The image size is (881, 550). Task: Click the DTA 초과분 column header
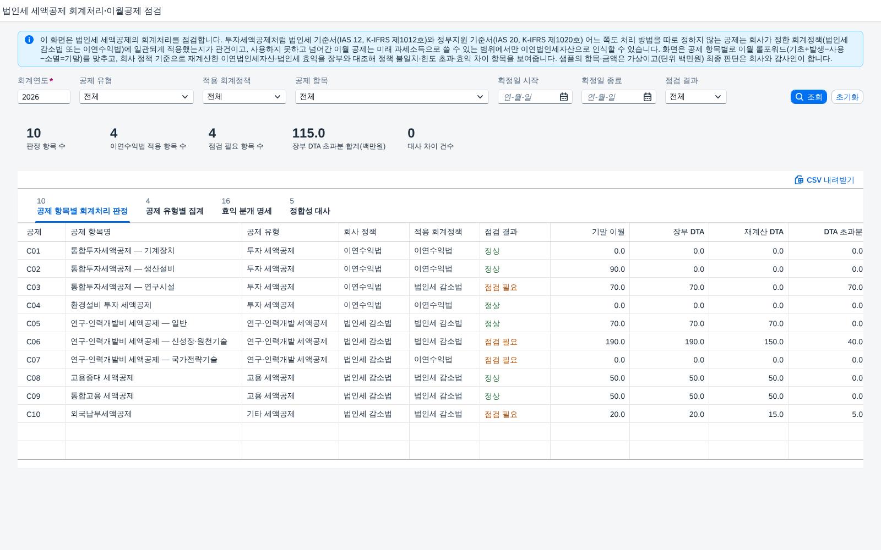[826, 232]
